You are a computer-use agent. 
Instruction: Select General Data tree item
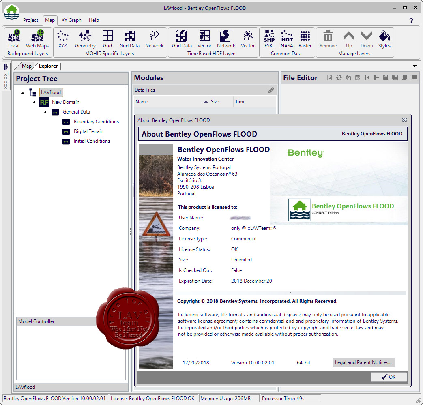click(76, 112)
